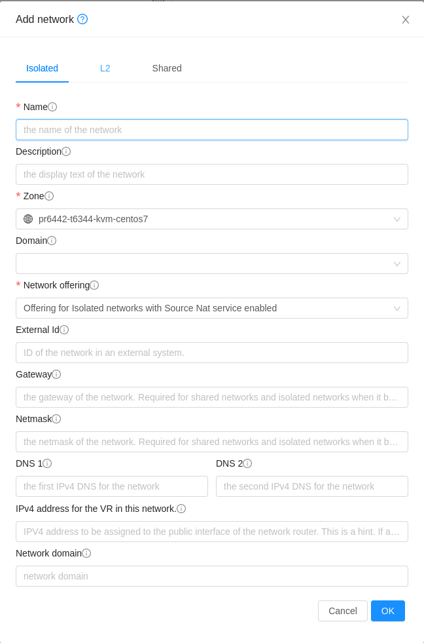
Task: Click the Cancel button
Action: pos(342,610)
